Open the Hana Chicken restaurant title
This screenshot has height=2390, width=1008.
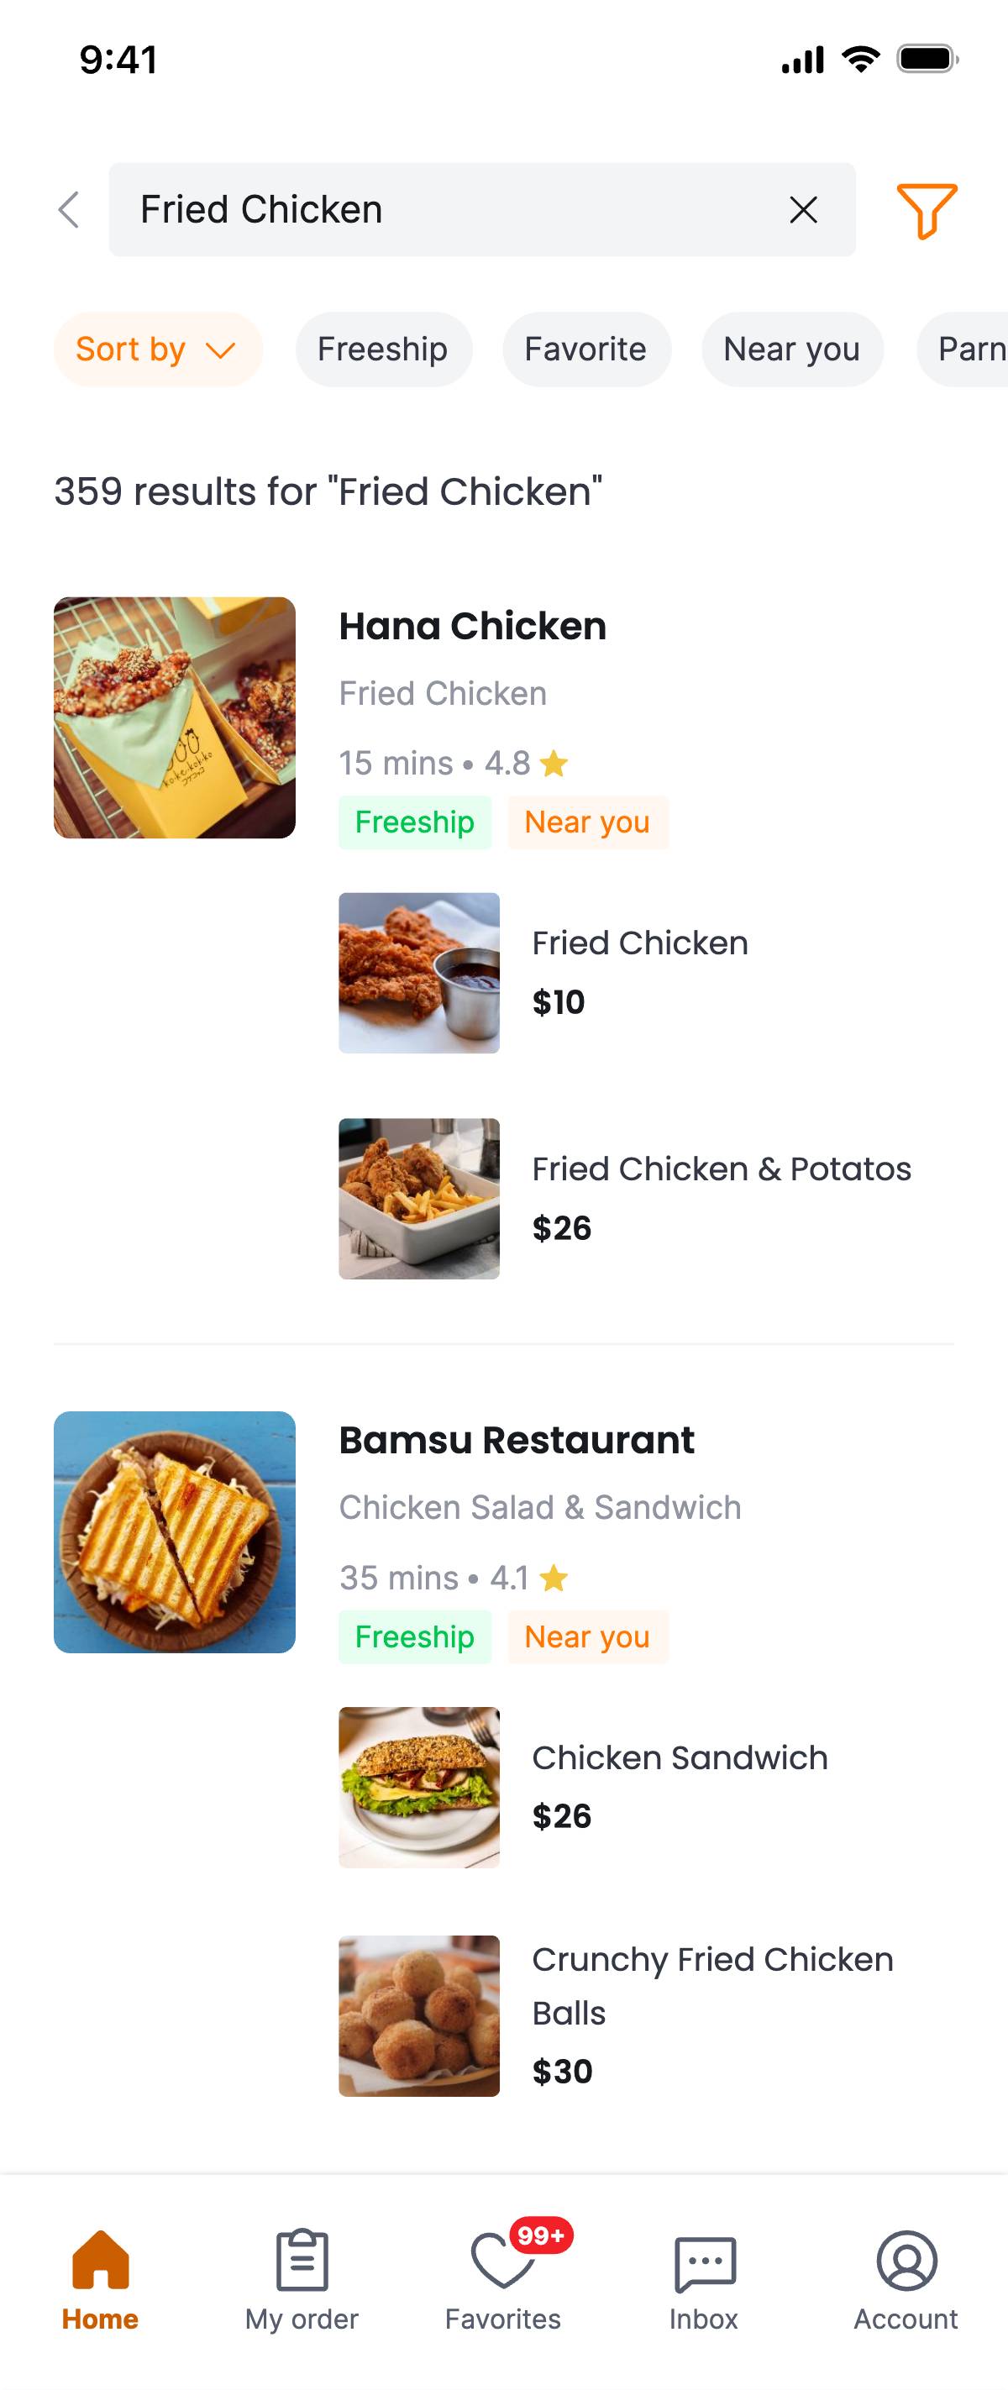tap(473, 626)
